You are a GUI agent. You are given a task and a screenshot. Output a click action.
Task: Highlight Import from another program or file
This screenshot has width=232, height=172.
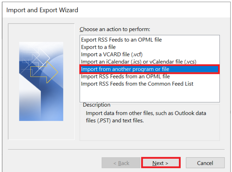point(125,69)
